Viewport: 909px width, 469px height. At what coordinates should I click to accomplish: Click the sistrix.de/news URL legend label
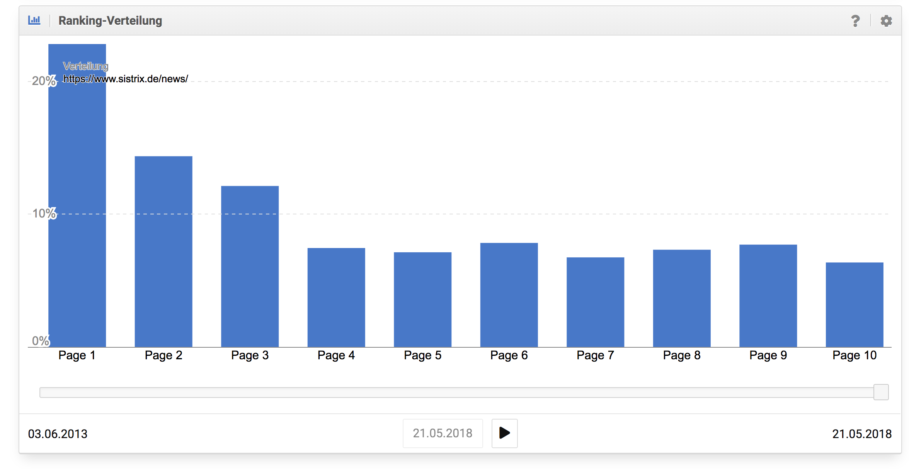pyautogui.click(x=126, y=79)
